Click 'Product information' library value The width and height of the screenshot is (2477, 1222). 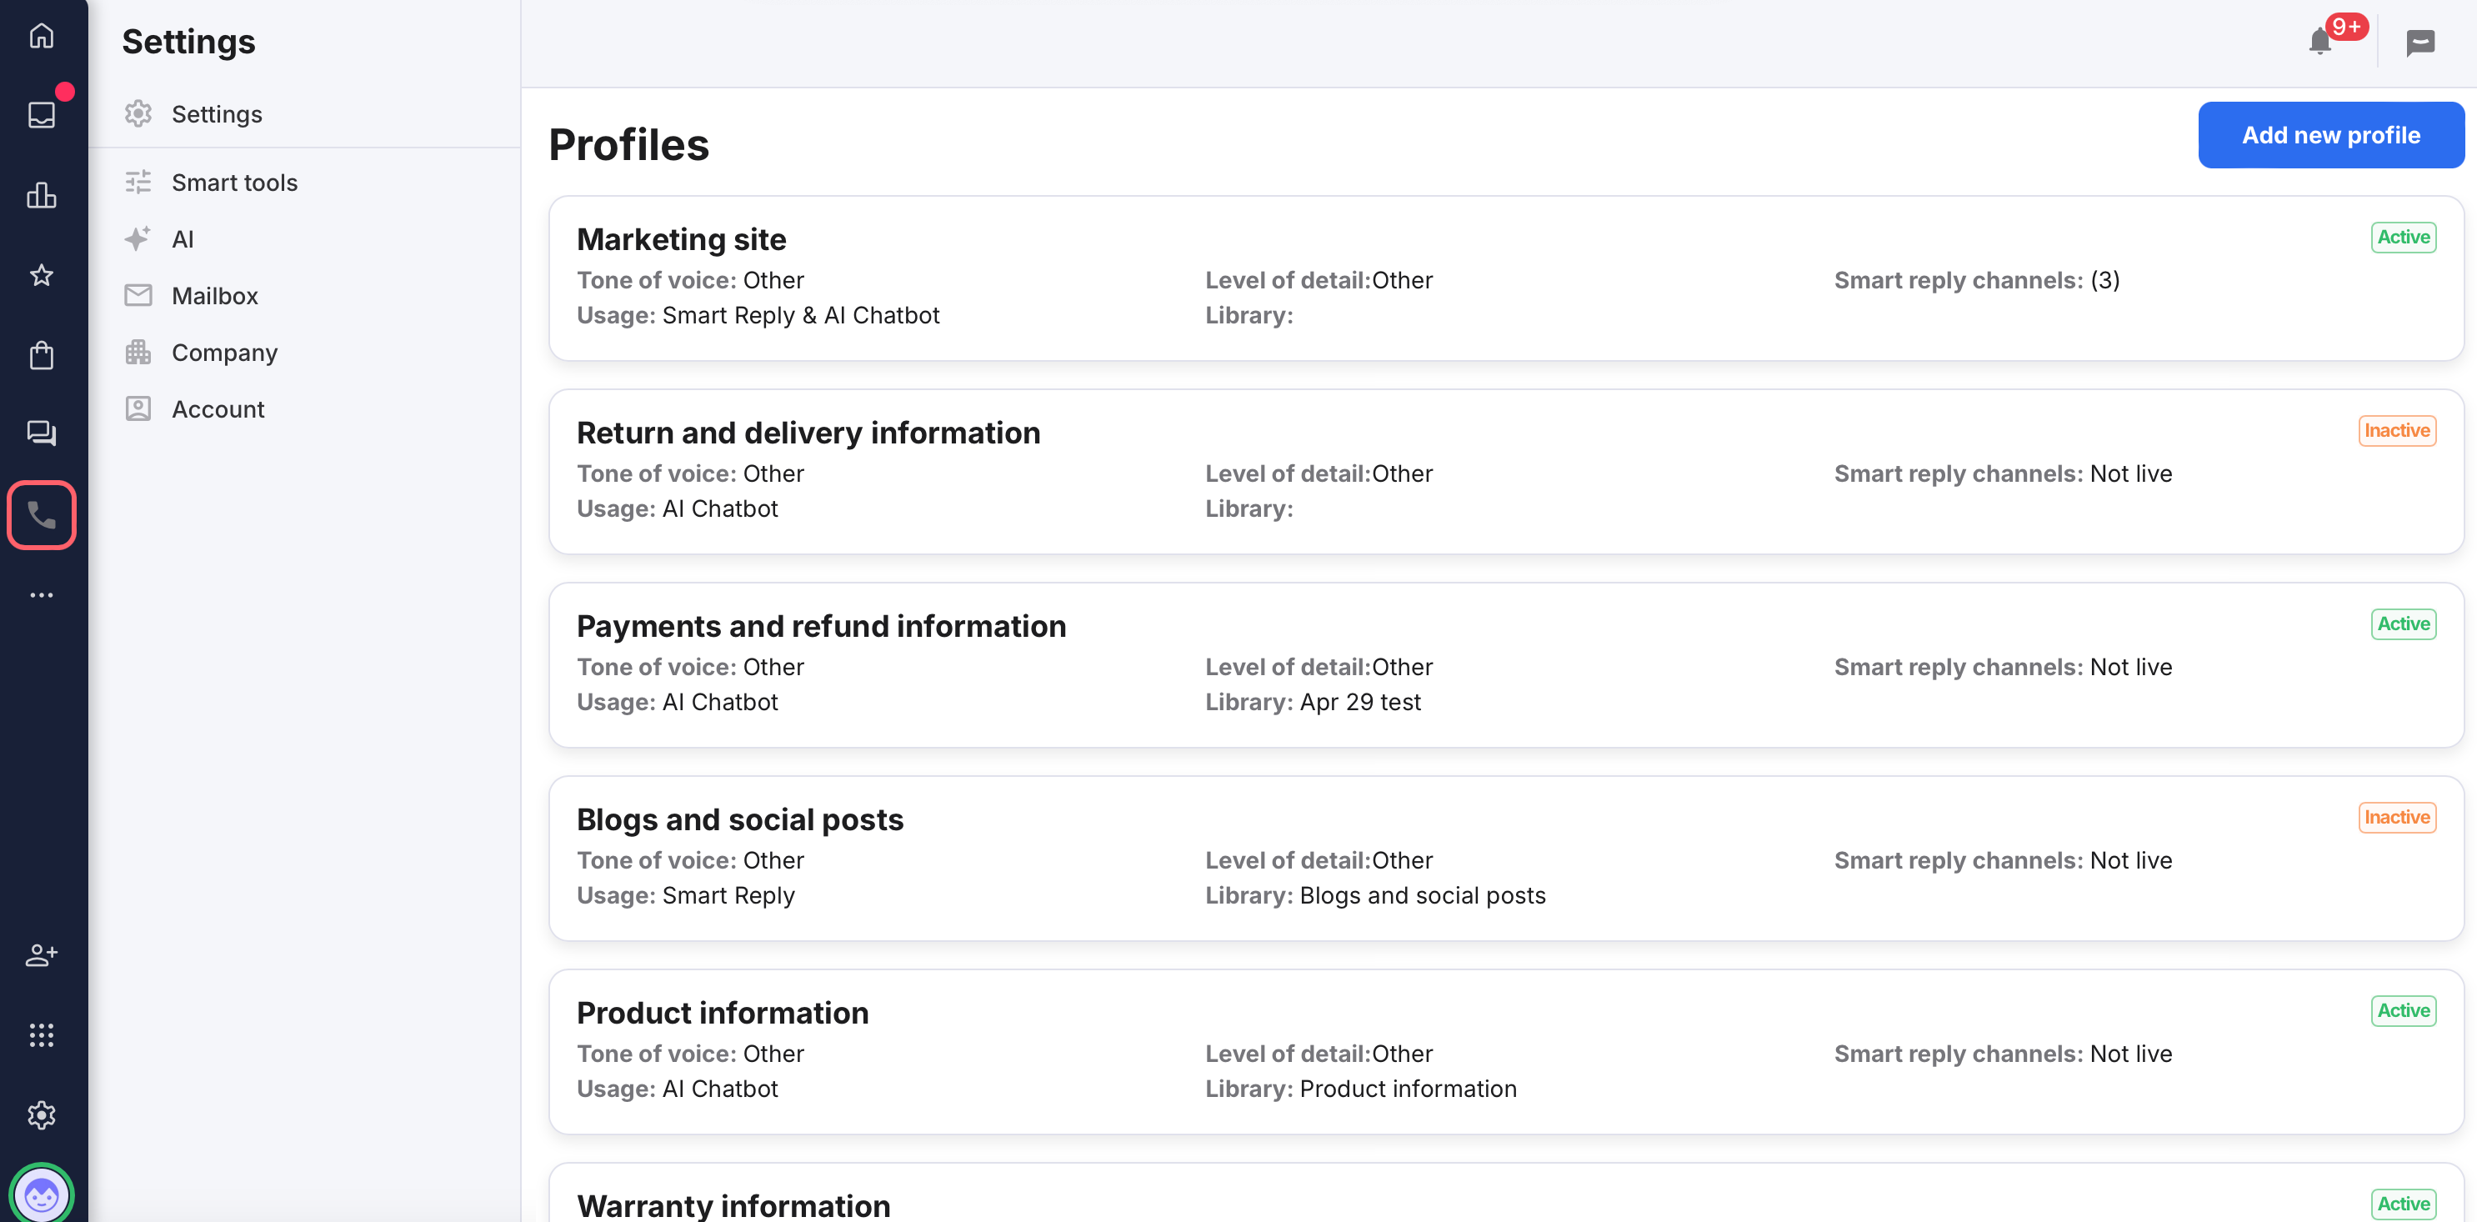(1408, 1089)
